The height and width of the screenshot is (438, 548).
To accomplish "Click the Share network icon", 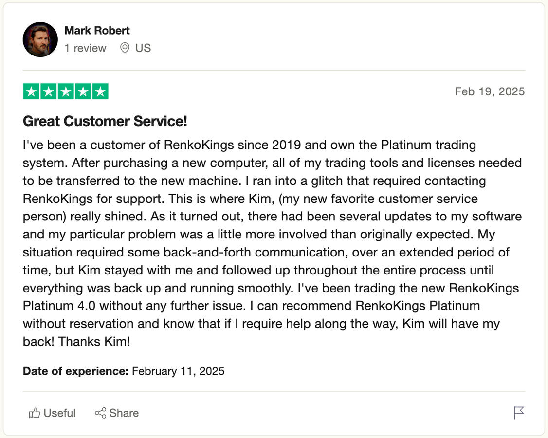I will pos(101,413).
